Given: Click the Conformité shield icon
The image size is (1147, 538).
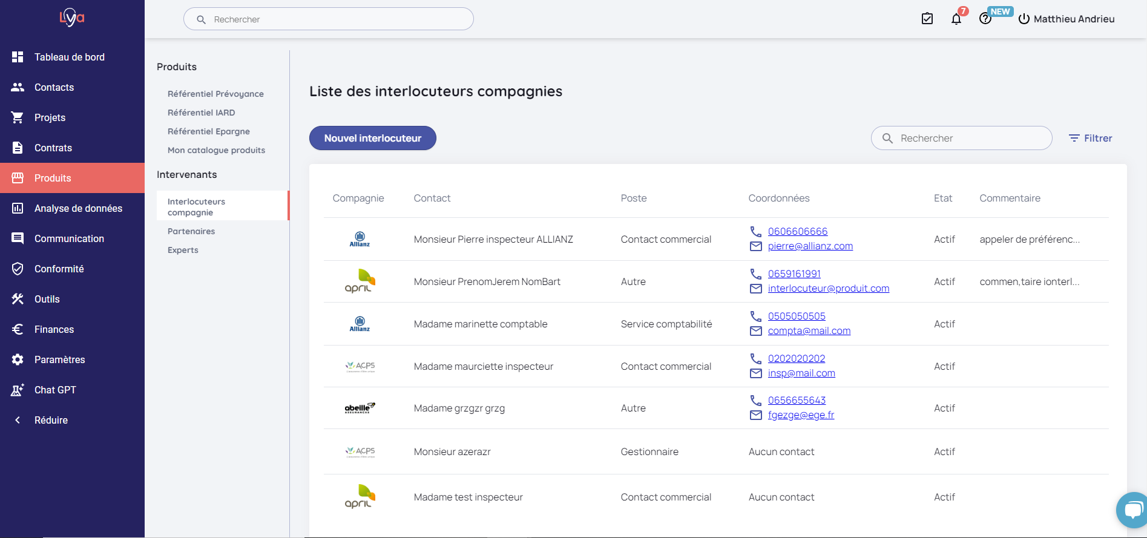Looking at the screenshot, I should [18, 269].
